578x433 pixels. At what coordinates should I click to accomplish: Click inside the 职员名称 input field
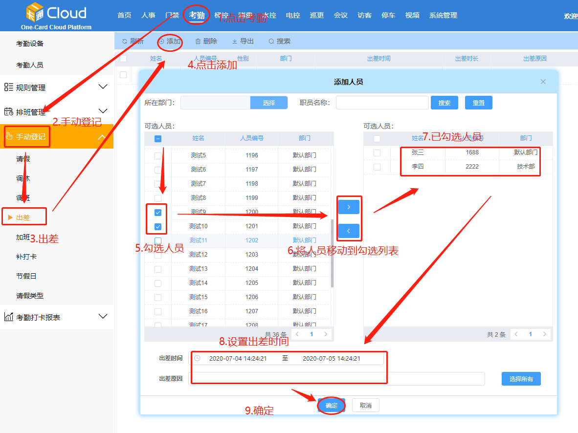click(381, 102)
